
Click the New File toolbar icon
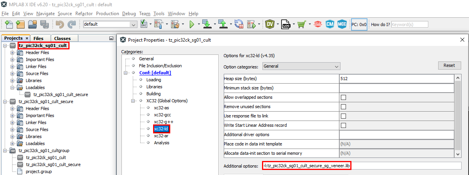click(9, 24)
